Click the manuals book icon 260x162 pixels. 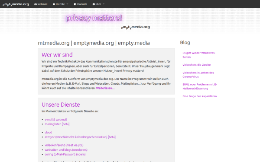pos(75,4)
